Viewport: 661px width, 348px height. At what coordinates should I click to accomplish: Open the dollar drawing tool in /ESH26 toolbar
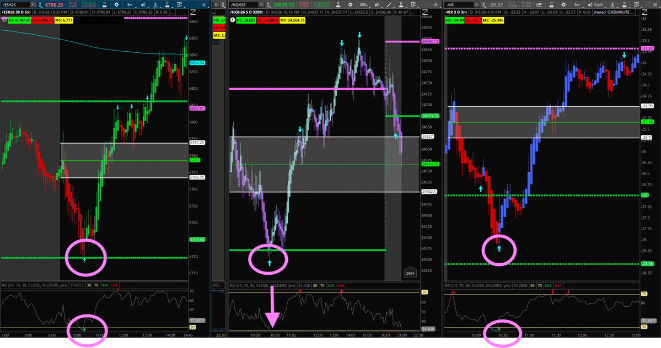pyautogui.click(x=155, y=4)
